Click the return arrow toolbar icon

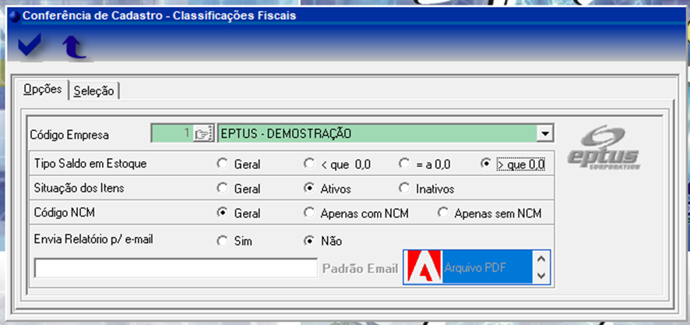pyautogui.click(x=74, y=48)
